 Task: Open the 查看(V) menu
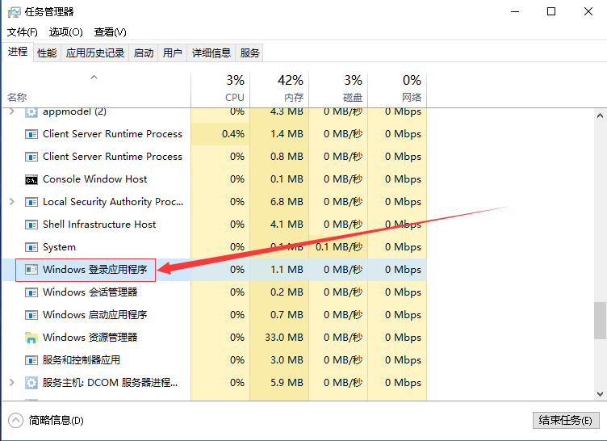coord(111,32)
